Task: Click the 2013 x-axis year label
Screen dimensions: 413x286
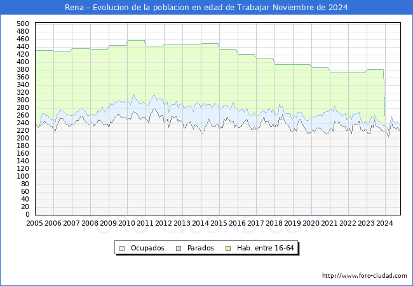Action: click(182, 223)
